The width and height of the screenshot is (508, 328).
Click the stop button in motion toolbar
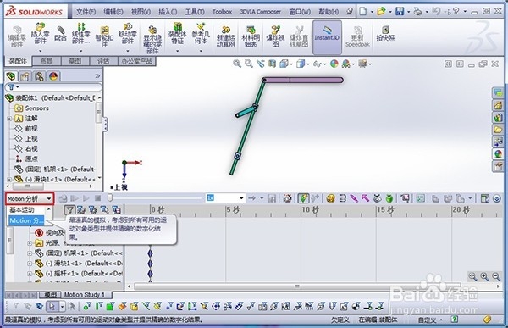(98, 198)
